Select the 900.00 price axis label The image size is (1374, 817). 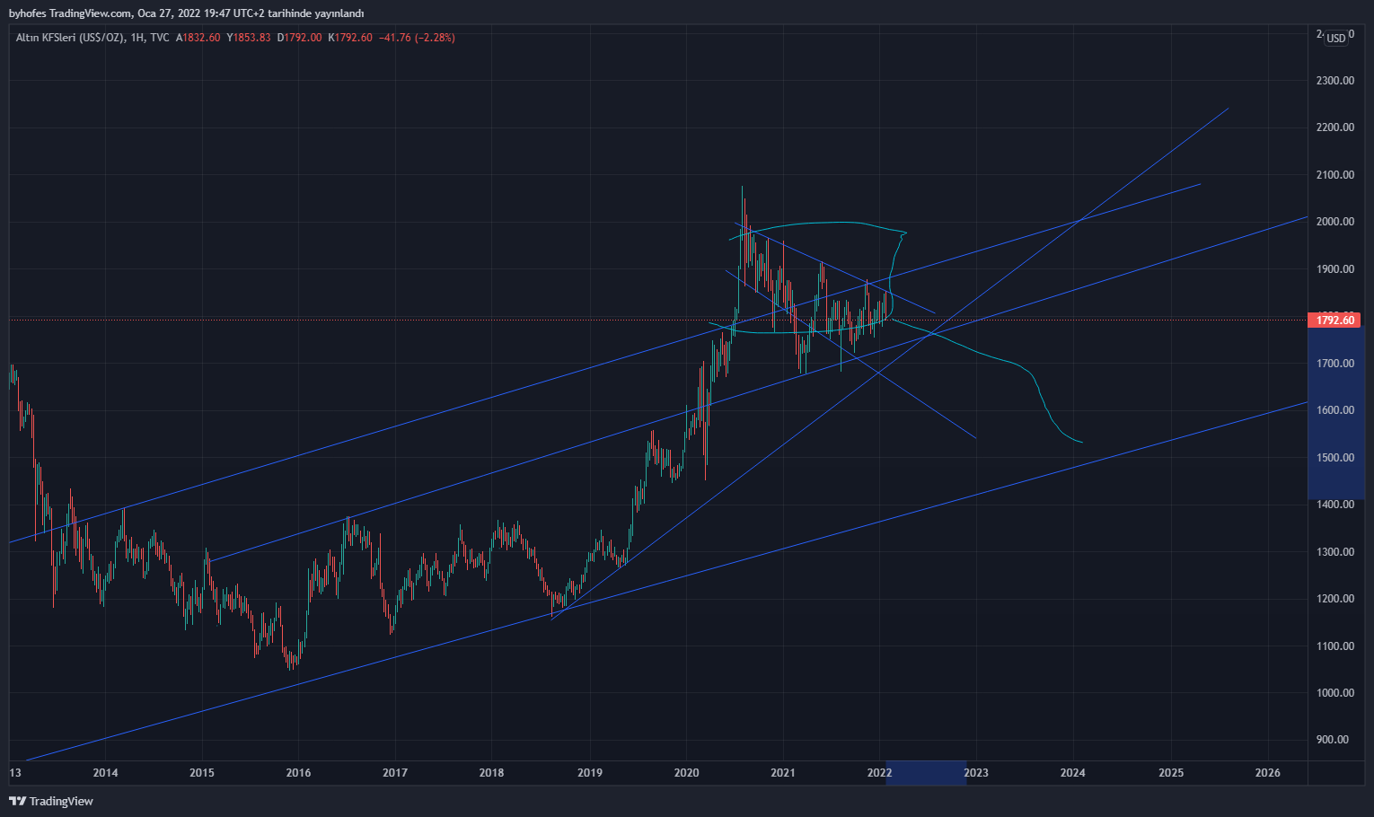pos(1334,740)
